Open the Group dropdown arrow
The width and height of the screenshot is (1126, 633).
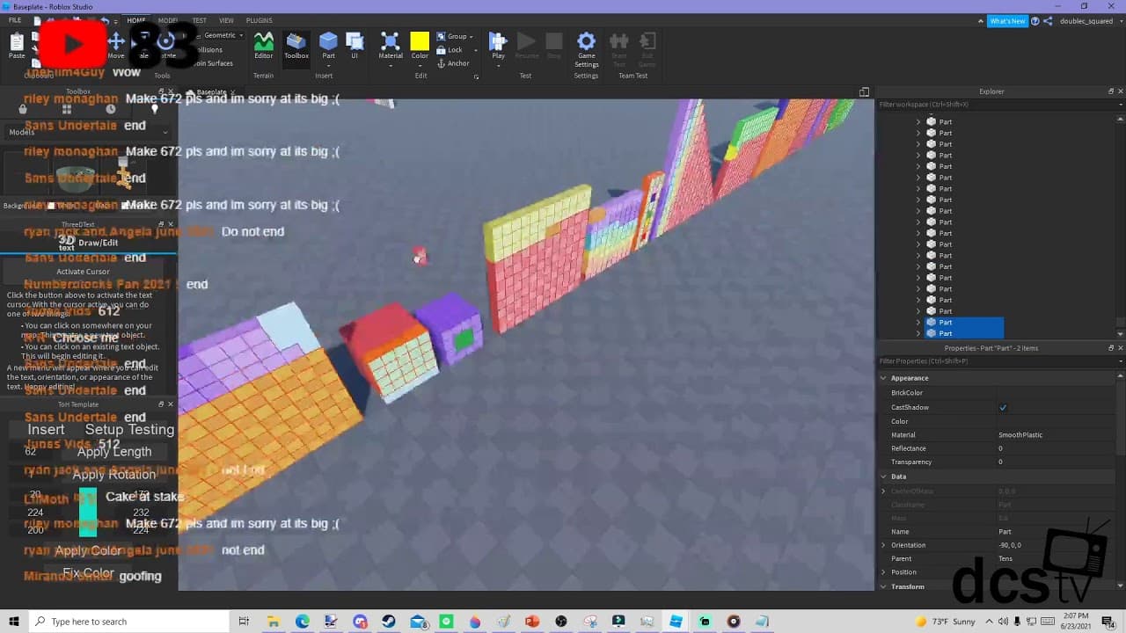tap(472, 37)
